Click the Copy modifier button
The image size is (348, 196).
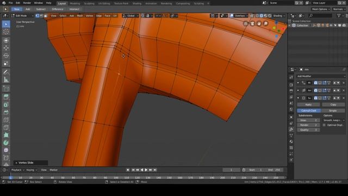pyautogui.click(x=333, y=105)
